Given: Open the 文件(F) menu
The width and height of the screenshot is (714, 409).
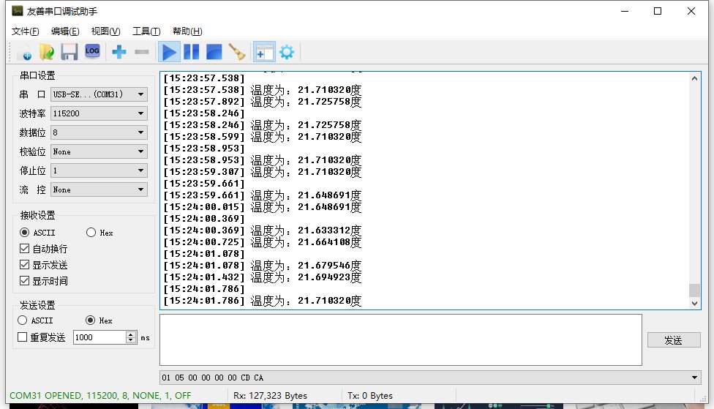Looking at the screenshot, I should pos(25,31).
